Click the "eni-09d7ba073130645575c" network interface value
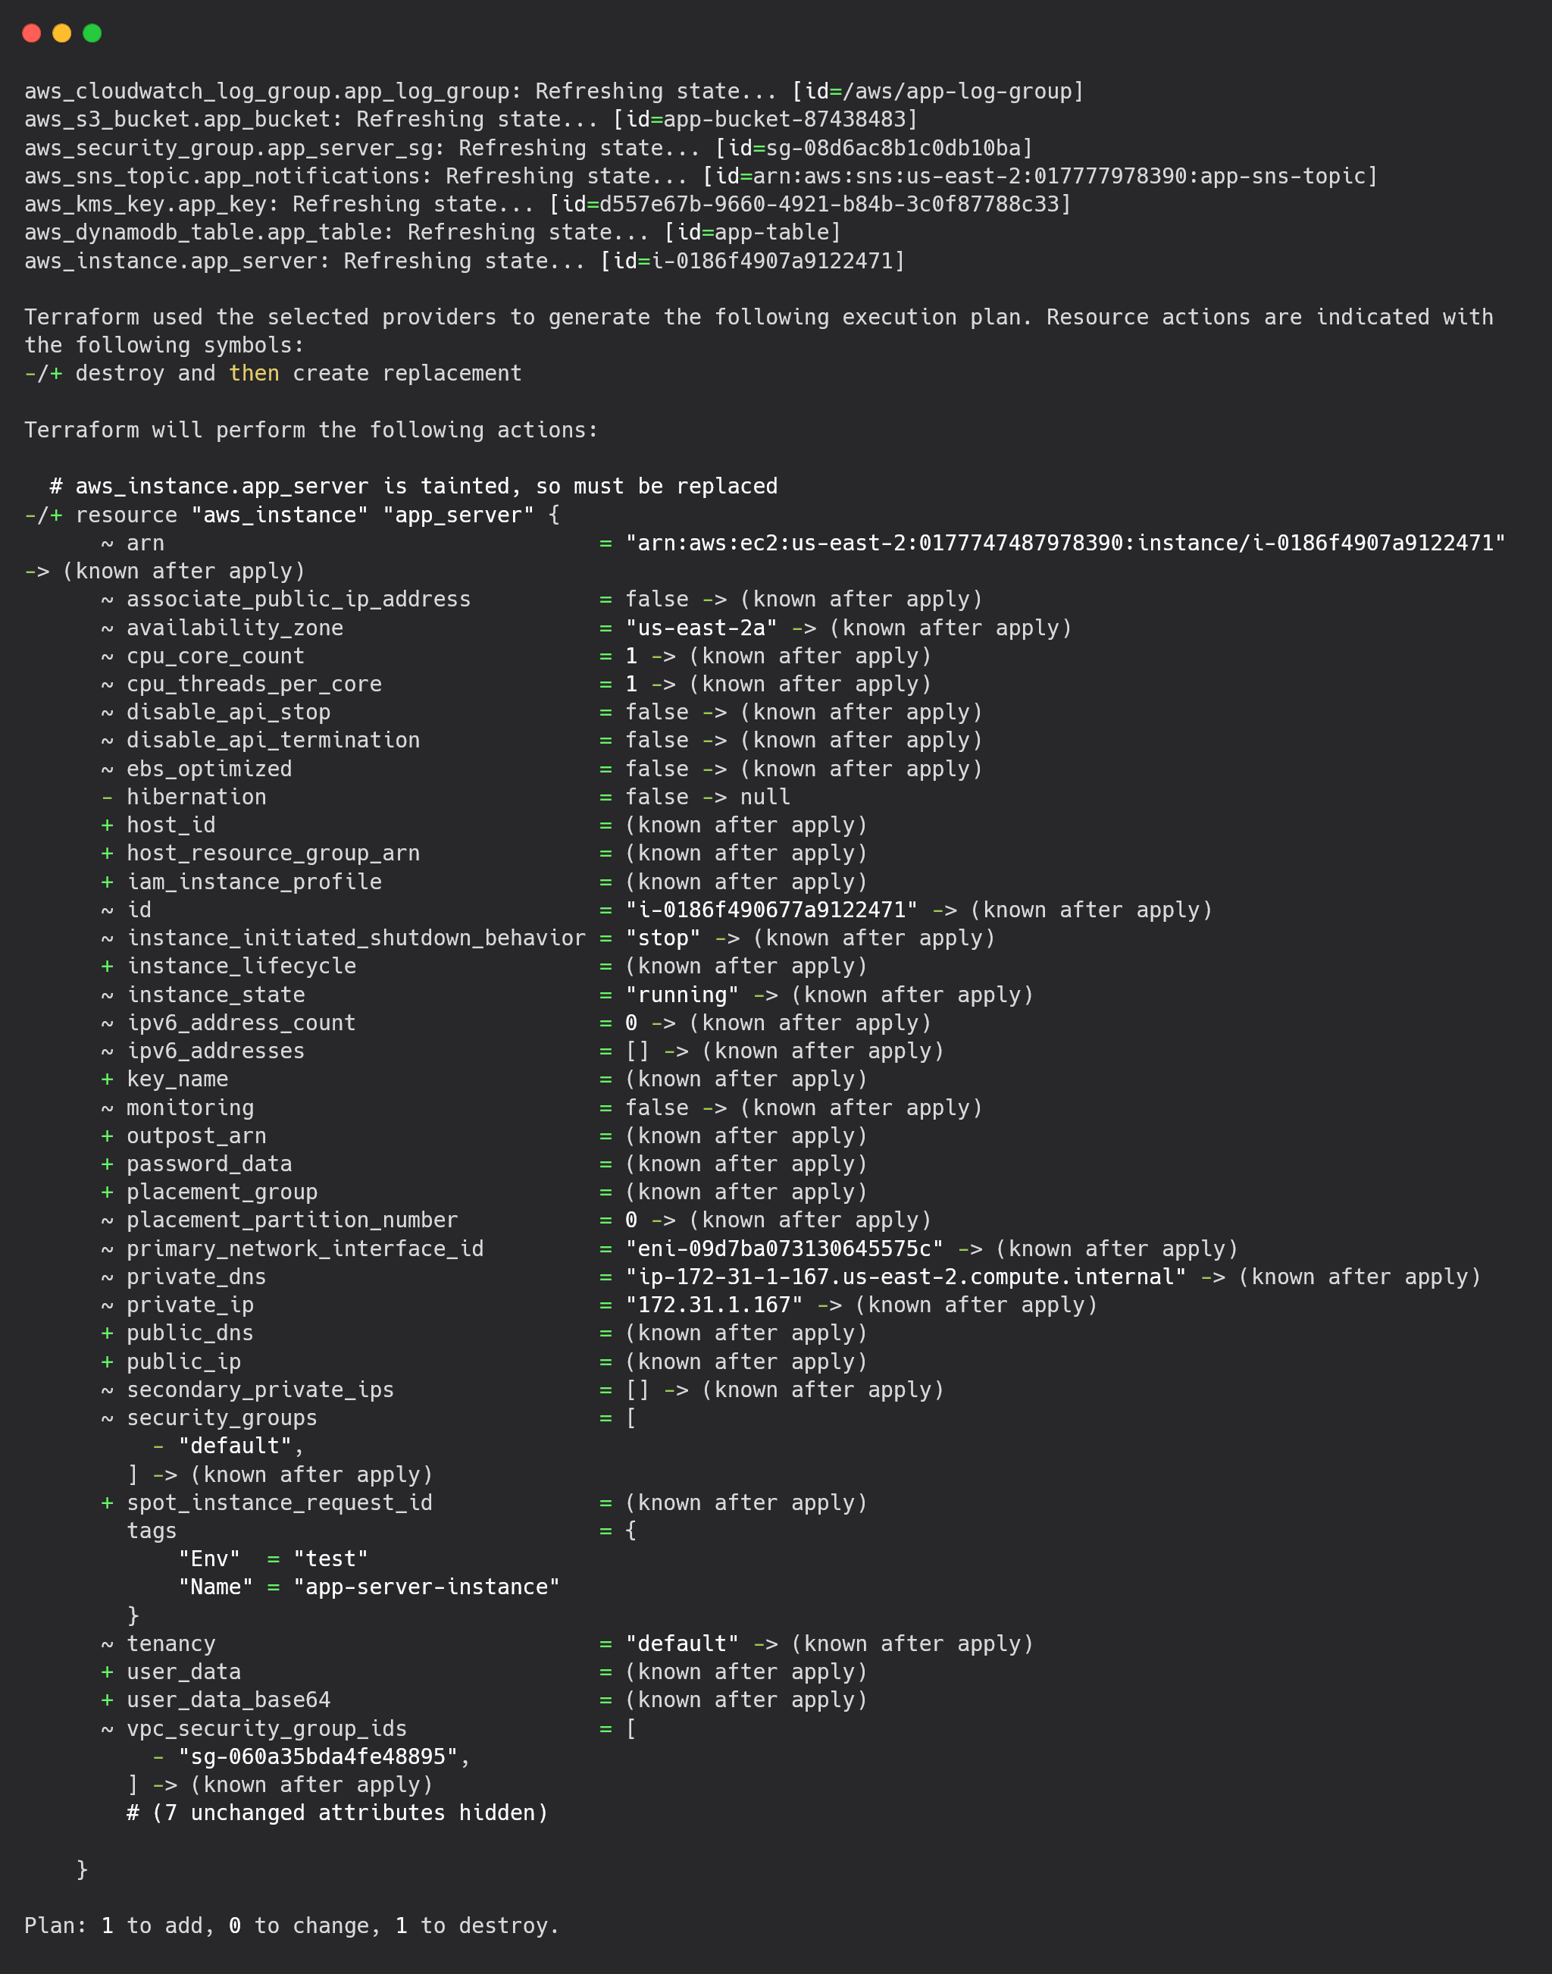This screenshot has height=1974, width=1552. coord(784,1249)
